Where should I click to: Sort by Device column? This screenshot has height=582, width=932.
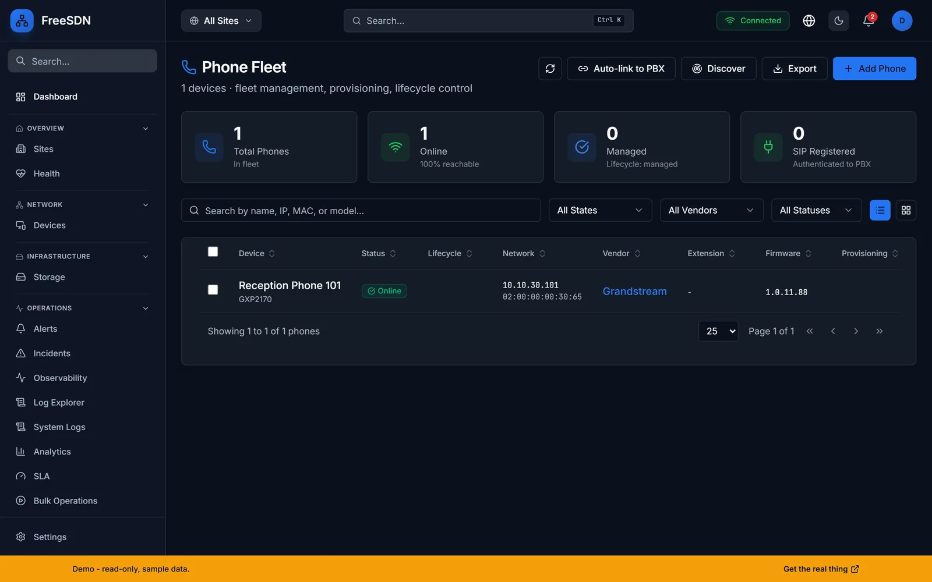coord(257,254)
